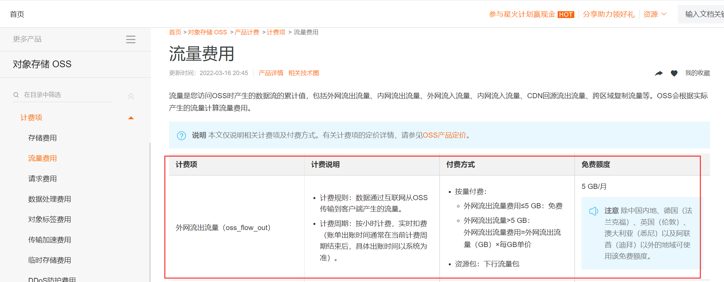The height and width of the screenshot is (282, 724).
Task: Collapse the 计费项 section arrow
Action: 131,118
